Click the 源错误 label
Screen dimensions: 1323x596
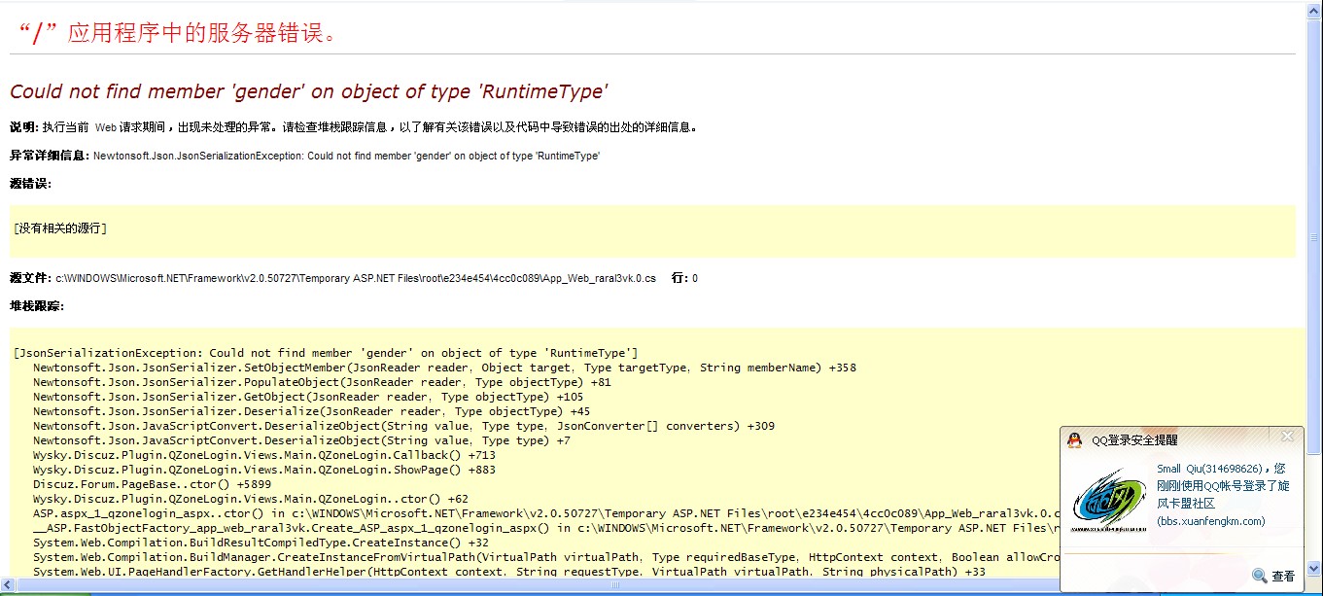pyautogui.click(x=30, y=184)
